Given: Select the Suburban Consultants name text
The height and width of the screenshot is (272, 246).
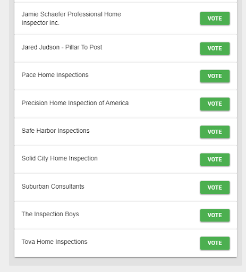Looking at the screenshot, I should coord(53,186).
